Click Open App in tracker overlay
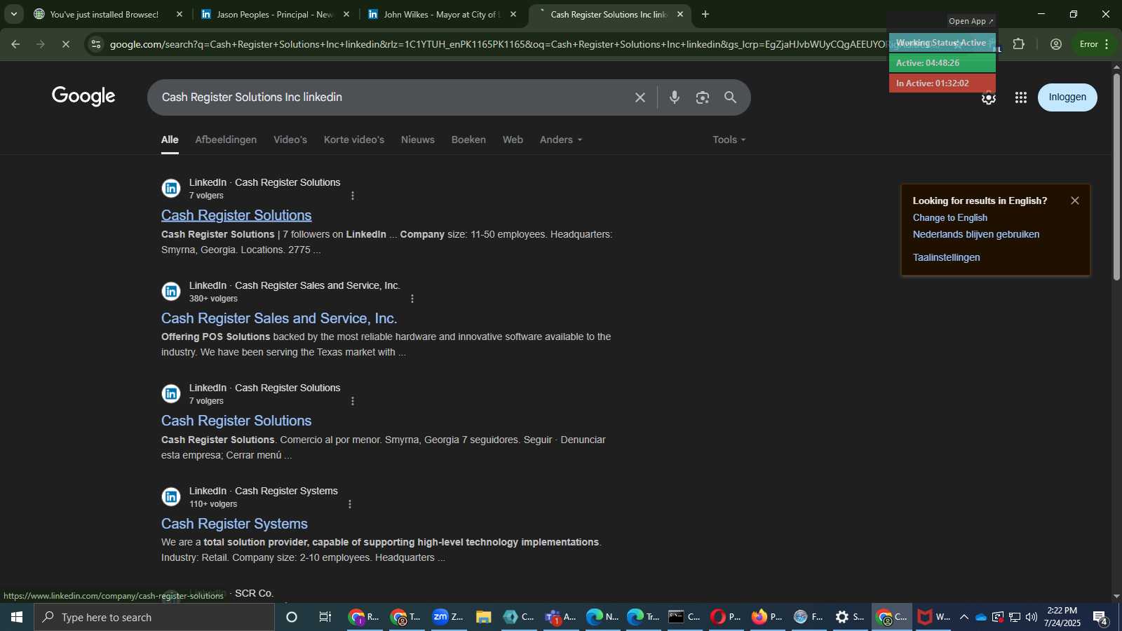The image size is (1122, 631). [971, 21]
